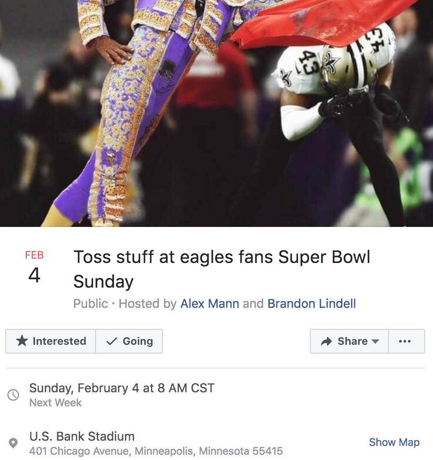Click the FEB 4 date badge
The height and width of the screenshot is (460, 433).
pyautogui.click(x=34, y=267)
